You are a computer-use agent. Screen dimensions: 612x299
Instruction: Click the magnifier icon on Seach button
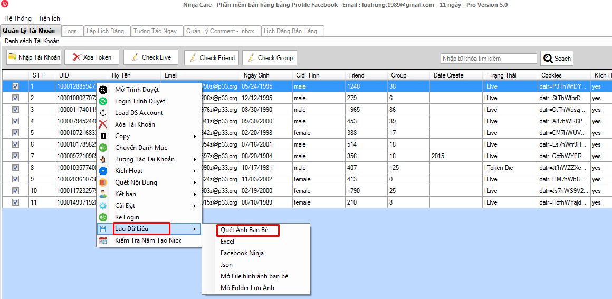pos(548,58)
